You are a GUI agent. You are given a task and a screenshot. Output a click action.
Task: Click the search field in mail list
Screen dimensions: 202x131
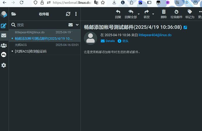[x=41, y=25]
